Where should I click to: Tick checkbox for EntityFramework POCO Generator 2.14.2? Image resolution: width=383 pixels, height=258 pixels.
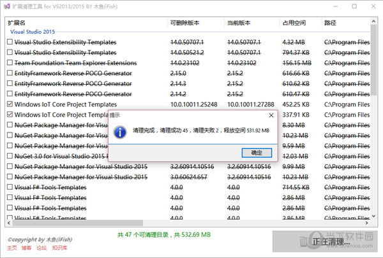coord(10,94)
